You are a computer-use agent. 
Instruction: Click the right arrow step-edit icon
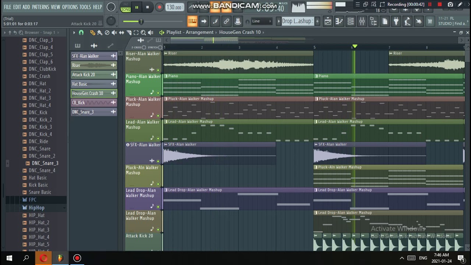[203, 21]
